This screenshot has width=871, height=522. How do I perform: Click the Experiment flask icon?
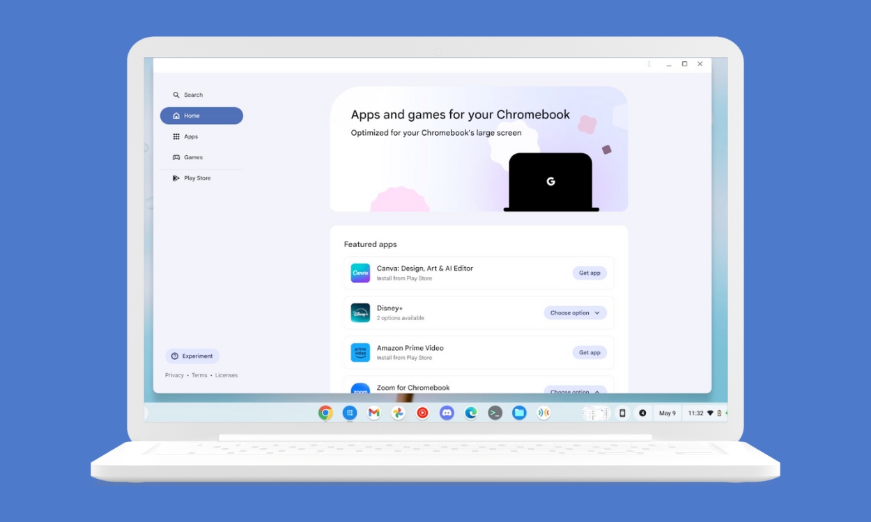pos(174,356)
